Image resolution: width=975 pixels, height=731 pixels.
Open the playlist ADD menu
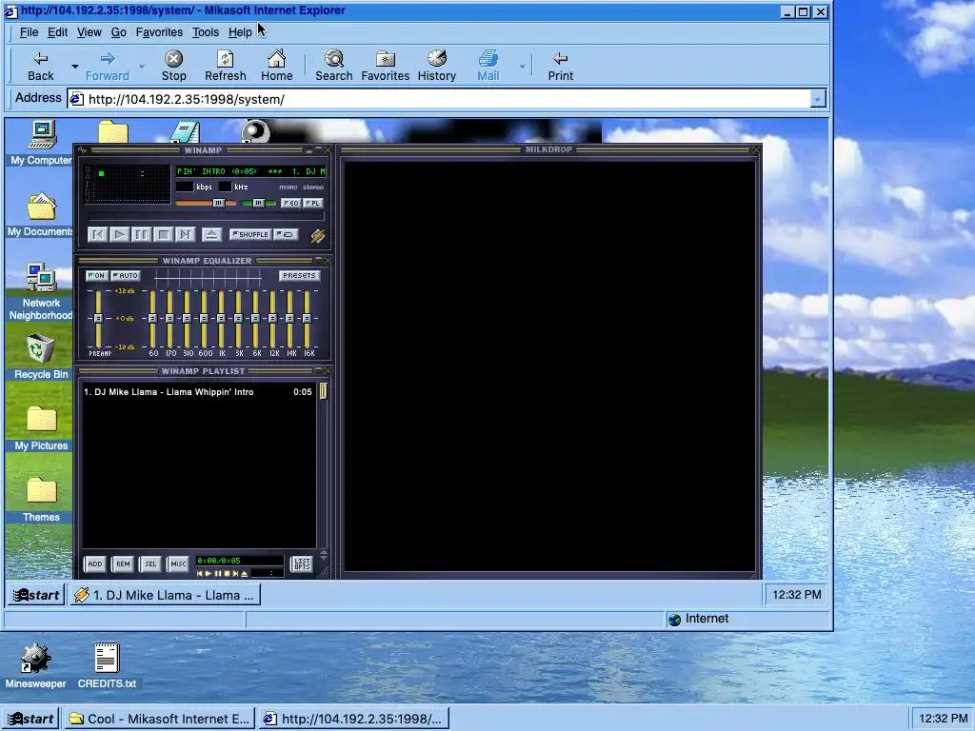tap(95, 563)
